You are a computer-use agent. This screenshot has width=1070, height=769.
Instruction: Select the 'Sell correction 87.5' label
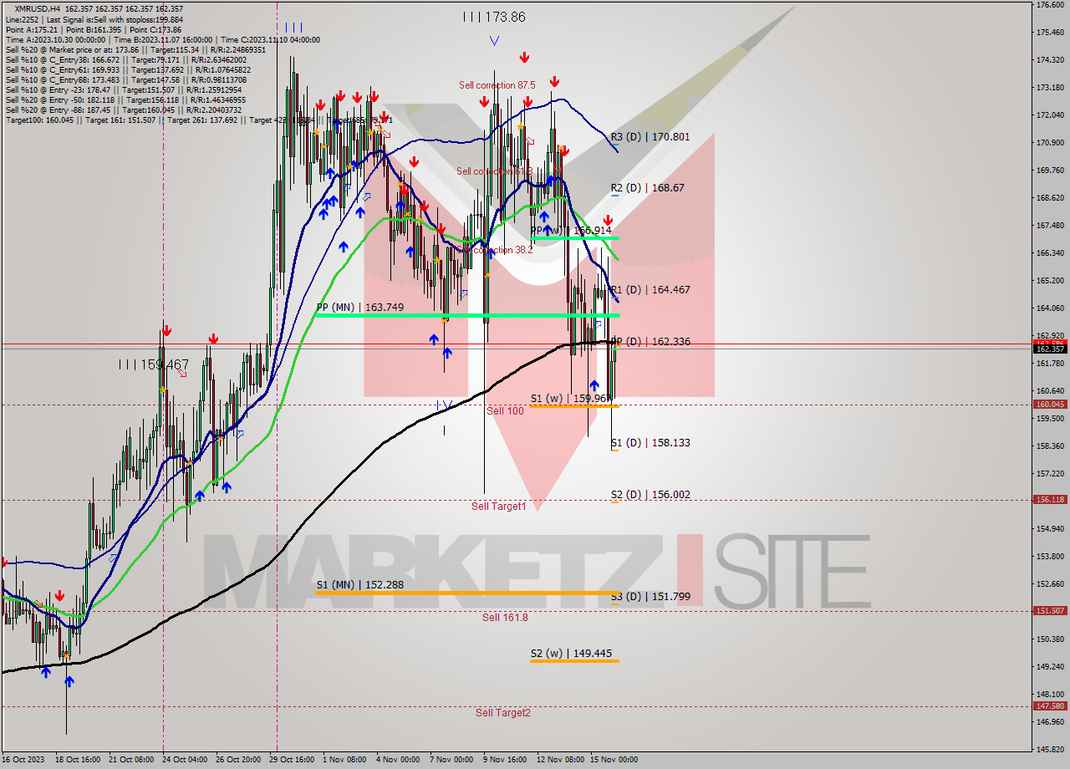[x=497, y=85]
